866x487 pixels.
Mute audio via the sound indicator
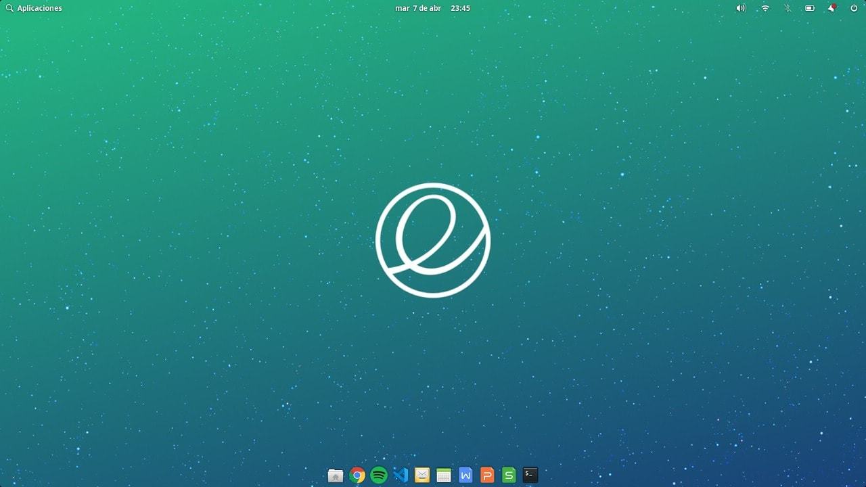click(740, 8)
